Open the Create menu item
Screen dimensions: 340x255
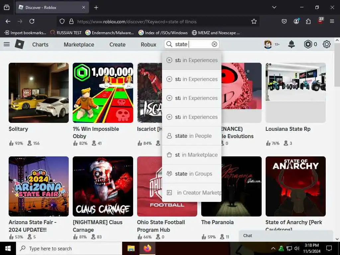[117, 44]
